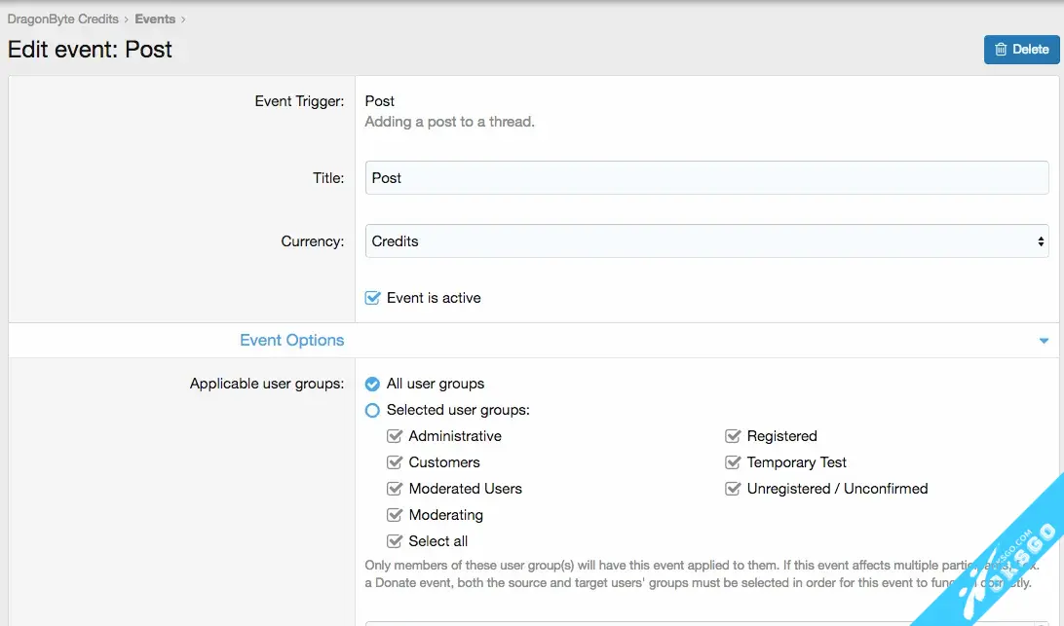Viewport: 1064px width, 626px height.
Task: Choose the Selected user groups radio option
Action: [372, 411]
